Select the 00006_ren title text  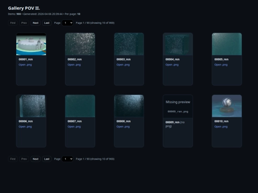[26, 122]
